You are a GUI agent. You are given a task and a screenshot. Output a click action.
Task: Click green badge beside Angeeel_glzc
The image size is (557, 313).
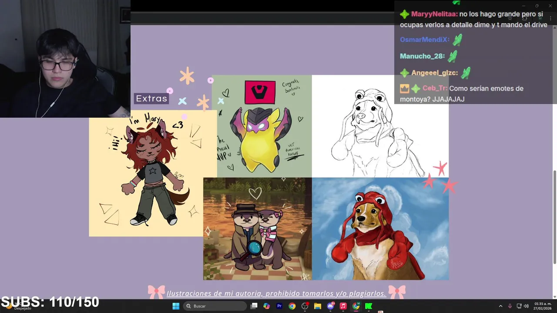click(405, 73)
